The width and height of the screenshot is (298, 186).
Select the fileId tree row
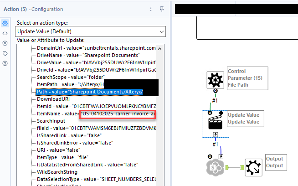(96, 128)
